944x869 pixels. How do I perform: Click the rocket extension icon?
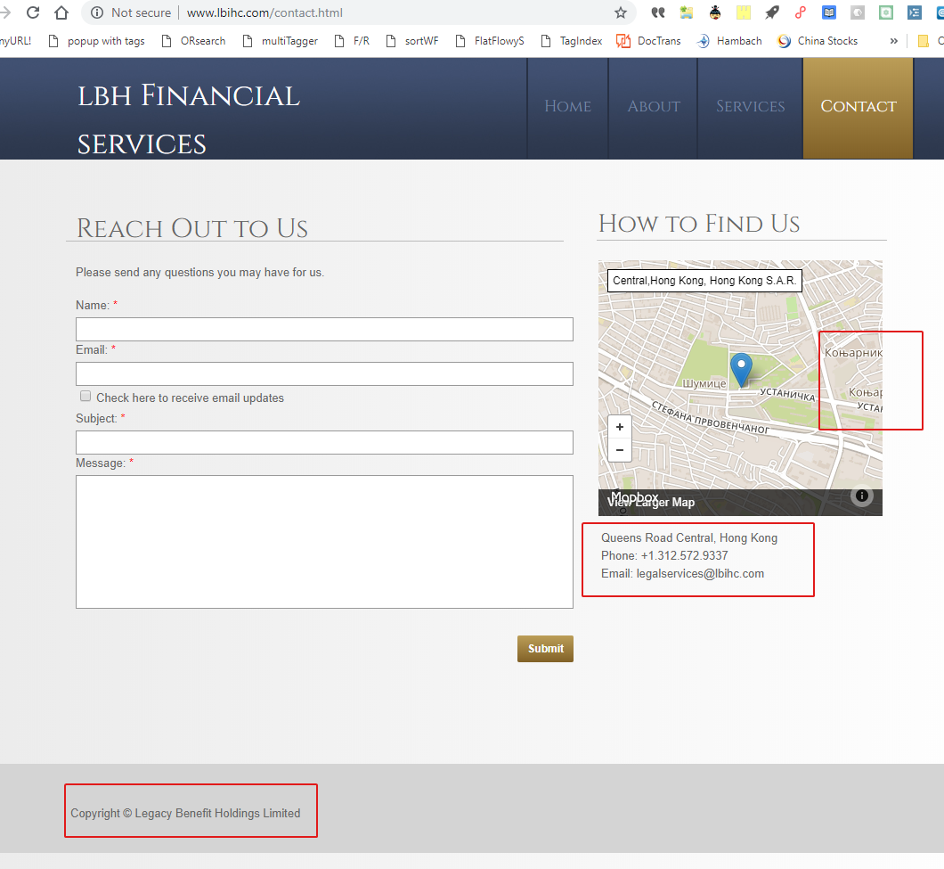tap(772, 12)
